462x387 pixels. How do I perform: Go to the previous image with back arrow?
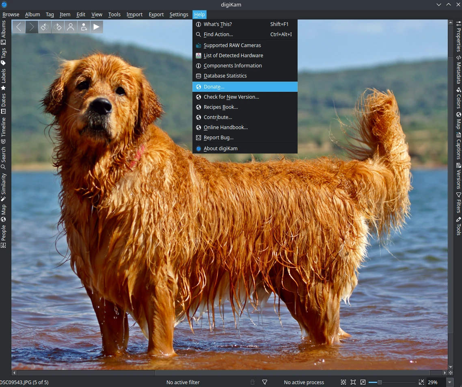(19, 27)
